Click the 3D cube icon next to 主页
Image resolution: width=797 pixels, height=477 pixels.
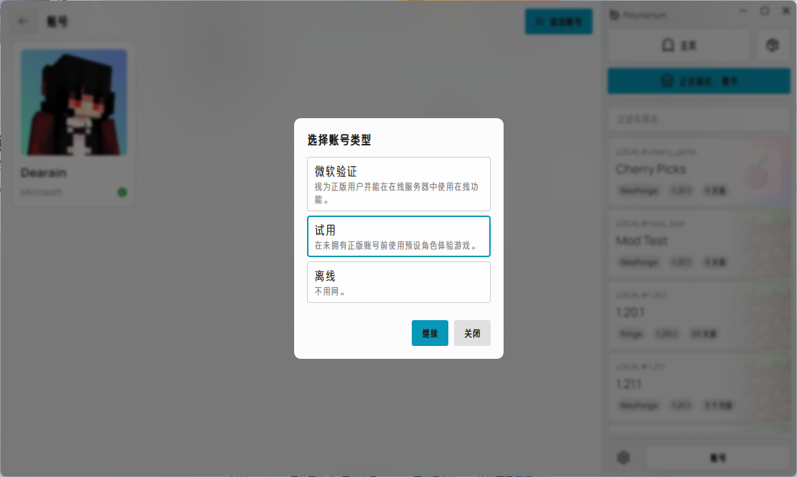(x=771, y=45)
